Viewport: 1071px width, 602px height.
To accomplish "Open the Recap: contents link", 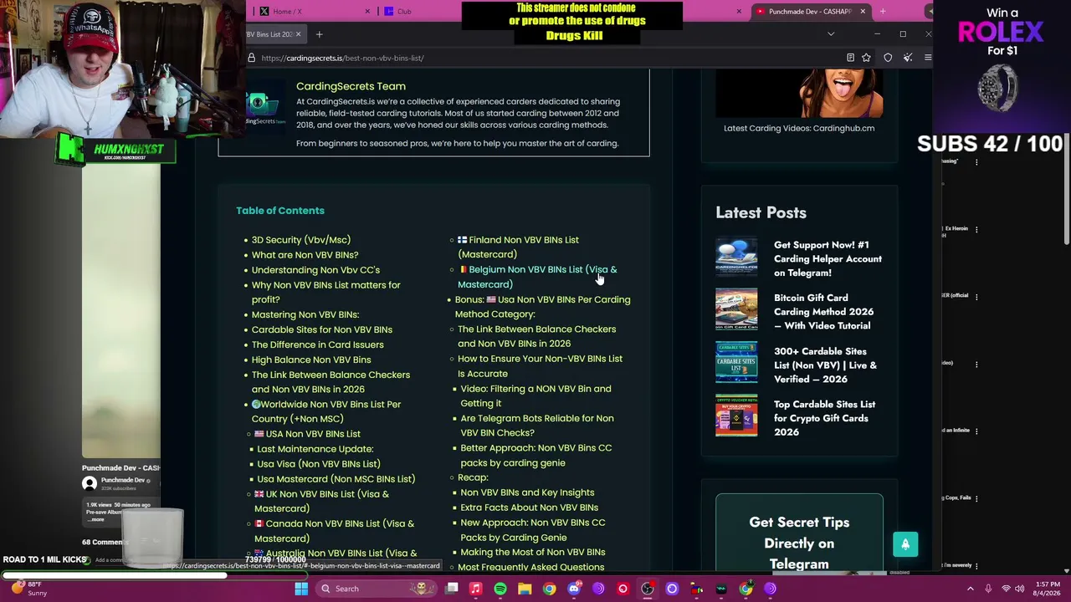I will [473, 477].
